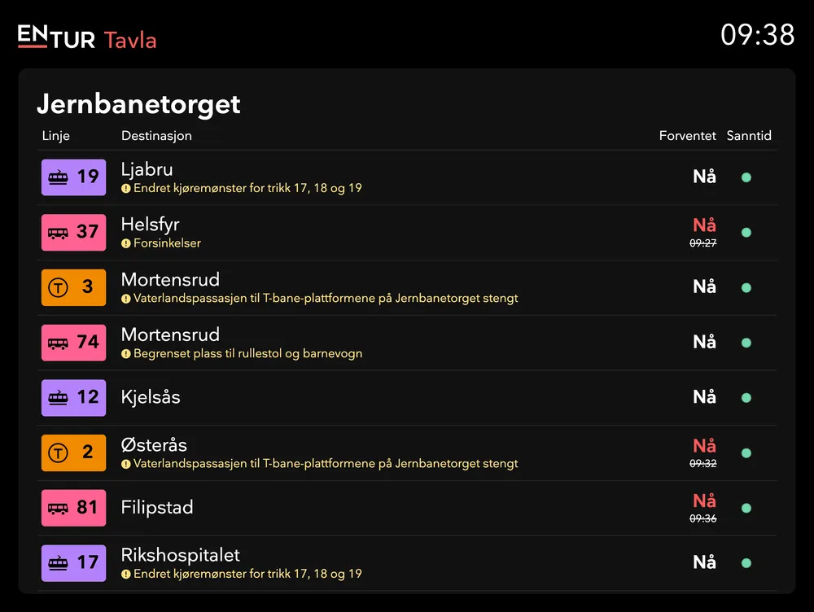
Task: Click the Entur Tavla logo
Action: (x=87, y=37)
